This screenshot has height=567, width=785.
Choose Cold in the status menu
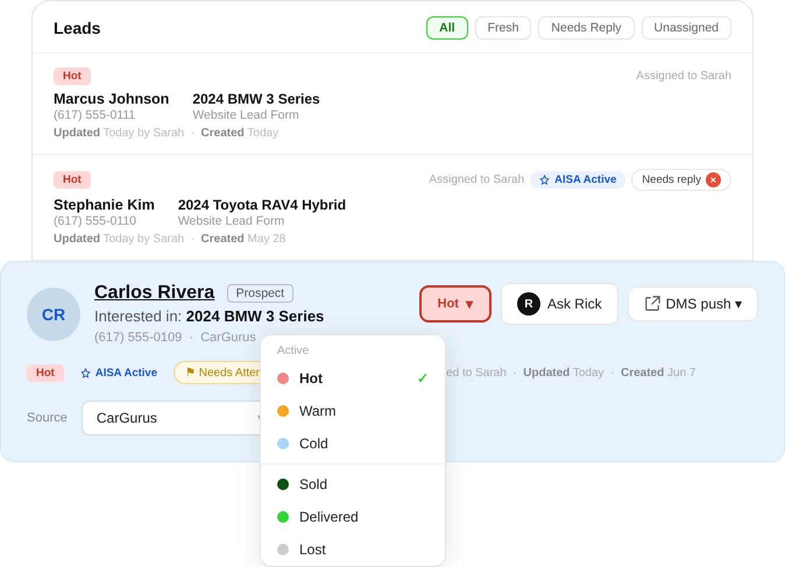(x=353, y=444)
